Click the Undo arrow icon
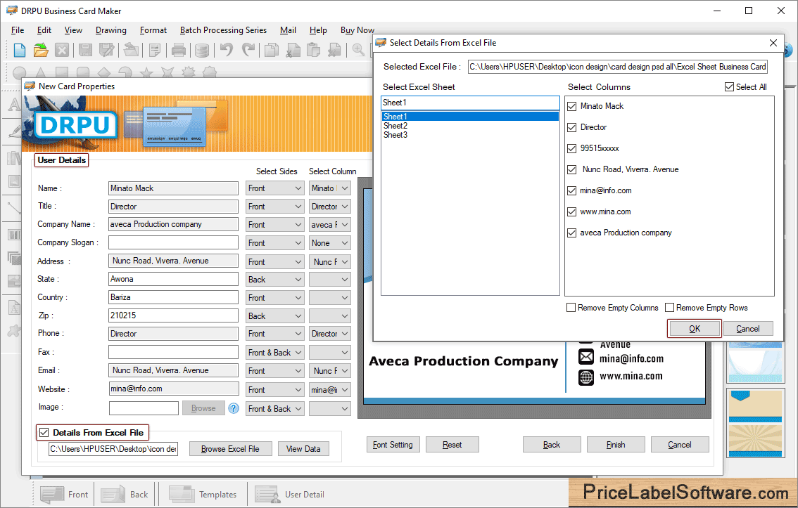The width and height of the screenshot is (798, 508). tap(226, 50)
